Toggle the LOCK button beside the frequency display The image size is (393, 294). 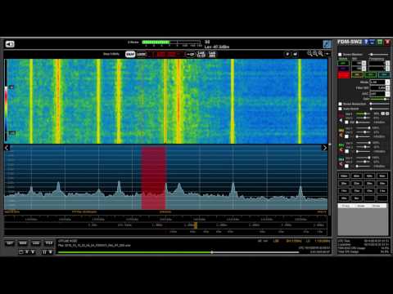tap(142, 54)
